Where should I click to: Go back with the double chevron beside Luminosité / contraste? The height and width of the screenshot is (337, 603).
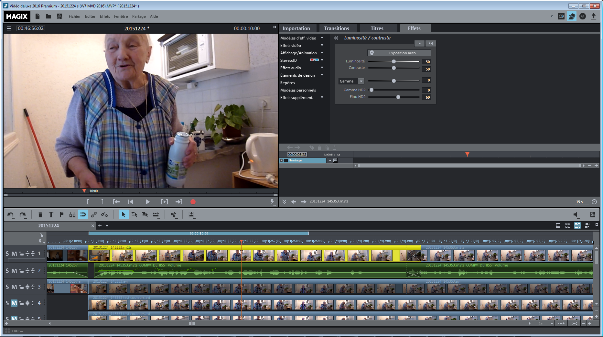pyautogui.click(x=336, y=38)
